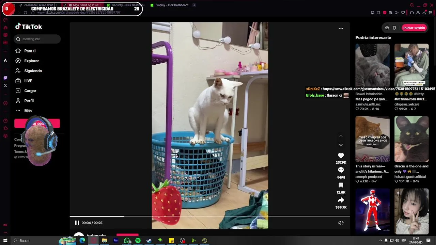
Task: Open File Explorer from the taskbar
Action: (x=105, y=241)
